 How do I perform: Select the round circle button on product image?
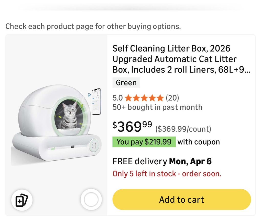pos(91,200)
